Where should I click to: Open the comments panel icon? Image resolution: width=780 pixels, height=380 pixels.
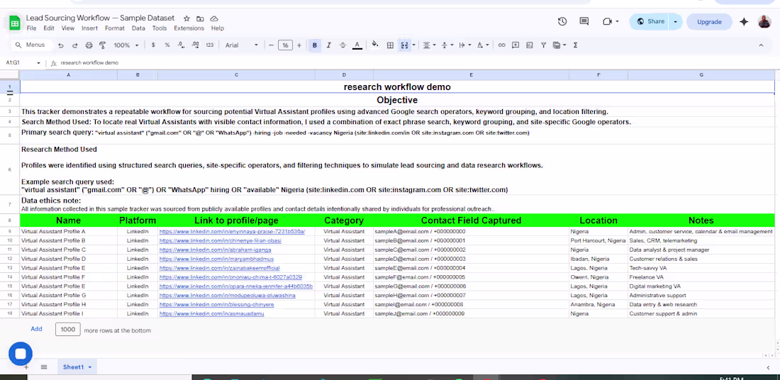click(584, 22)
